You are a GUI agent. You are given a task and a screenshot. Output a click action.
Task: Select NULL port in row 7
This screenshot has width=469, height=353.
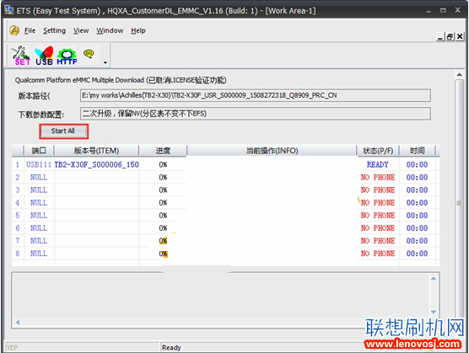(39, 241)
